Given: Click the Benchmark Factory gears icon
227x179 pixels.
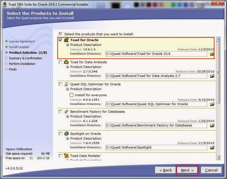Looking at the screenshot, I should click(x=66, y=112).
